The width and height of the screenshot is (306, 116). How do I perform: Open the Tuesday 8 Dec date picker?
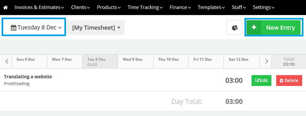point(34,27)
